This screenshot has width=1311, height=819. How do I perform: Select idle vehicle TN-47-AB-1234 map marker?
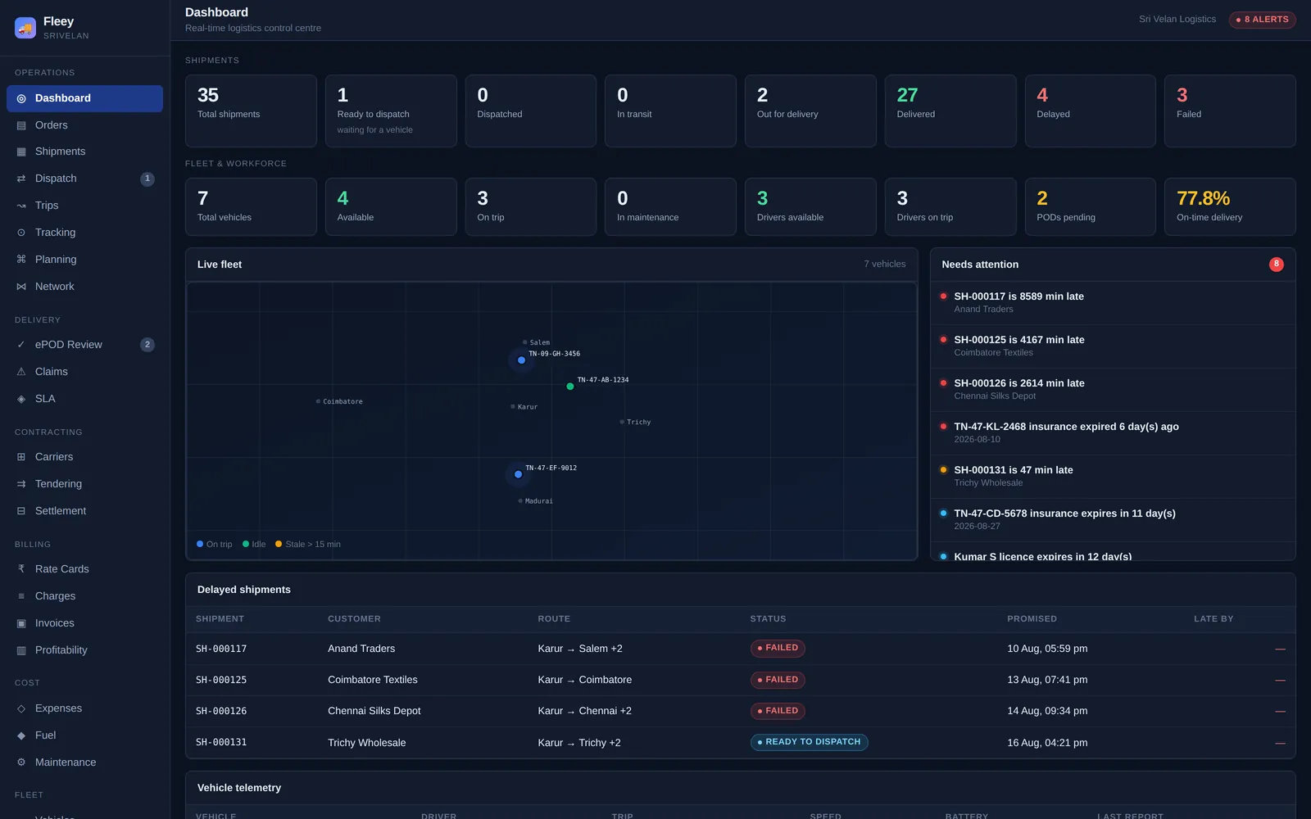pos(570,387)
